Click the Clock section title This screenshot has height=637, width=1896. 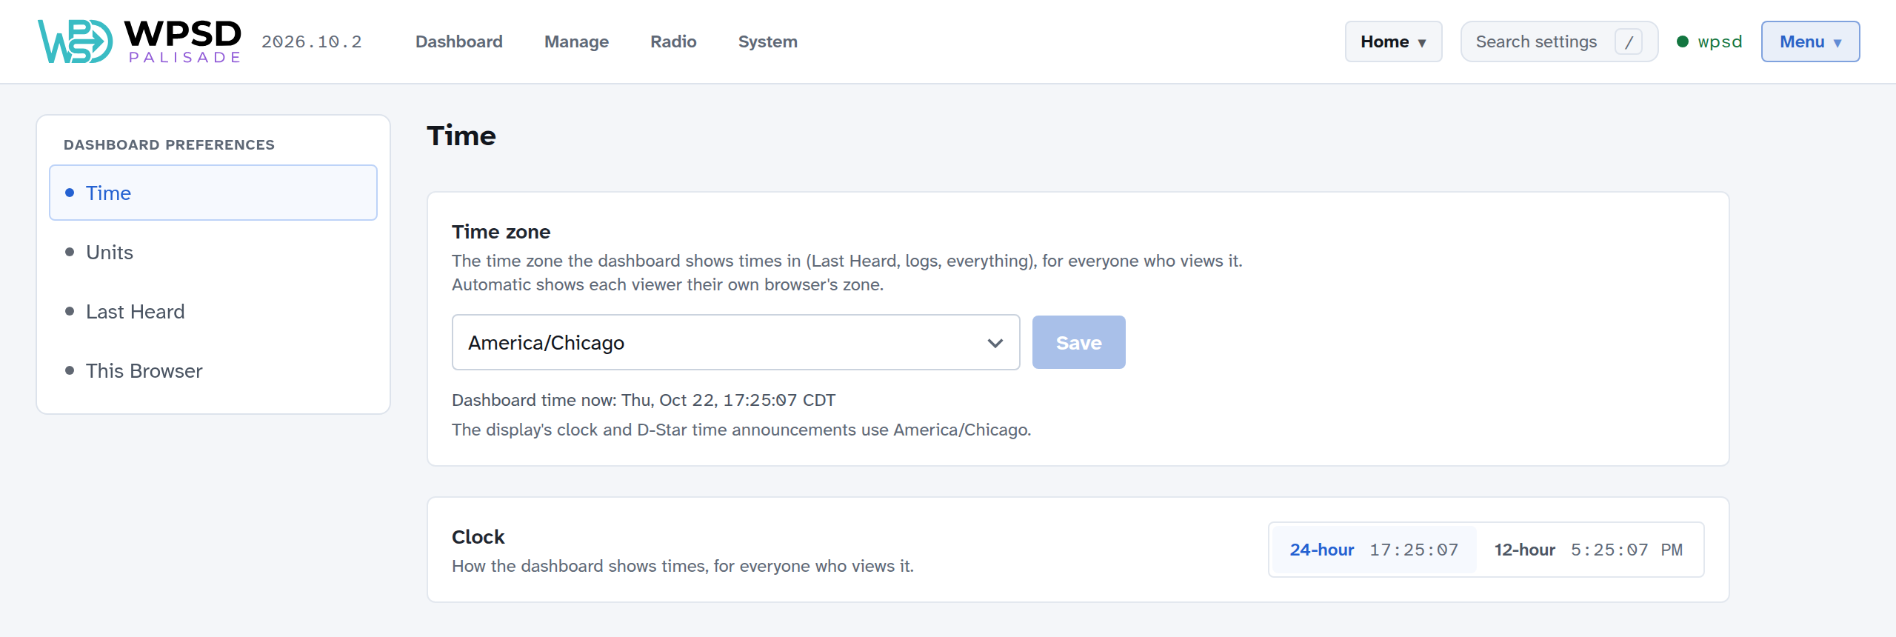tap(478, 537)
